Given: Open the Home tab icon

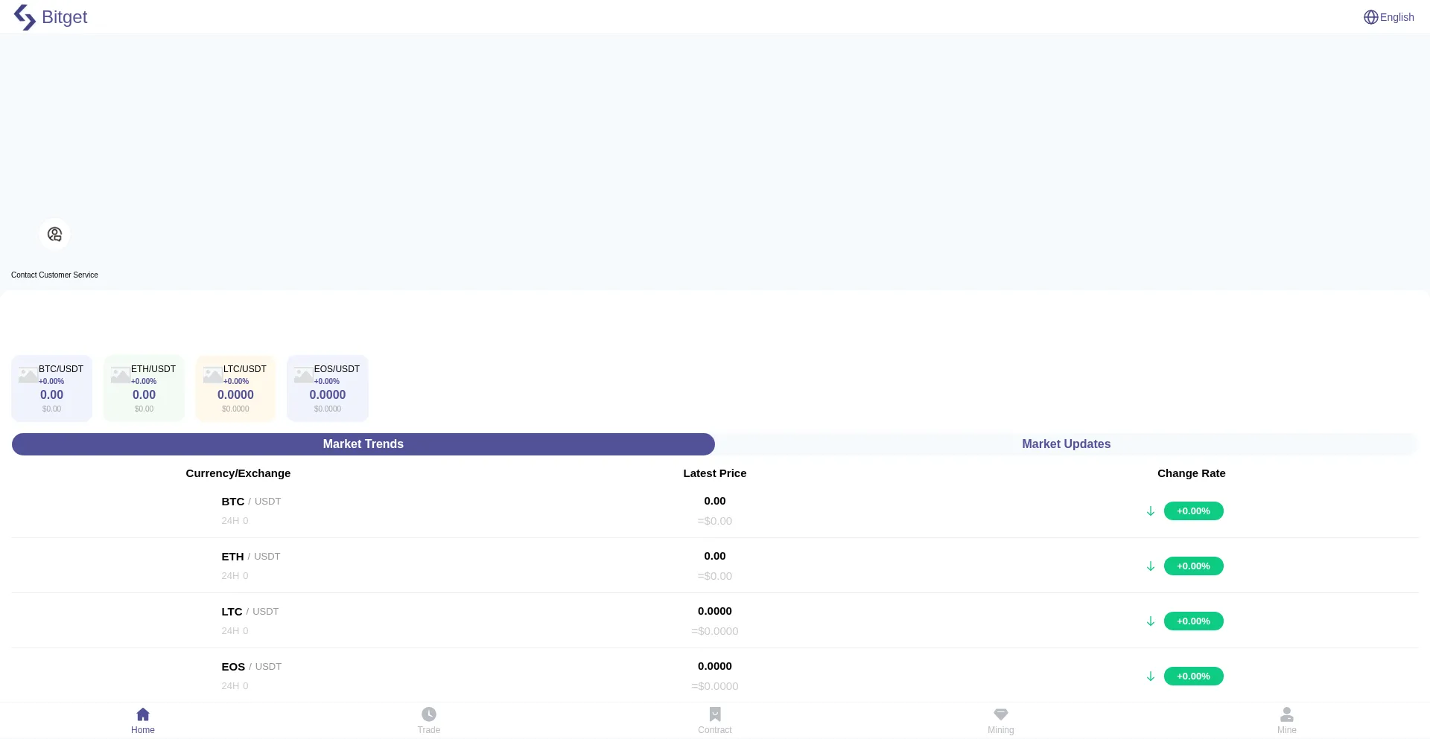Looking at the screenshot, I should (x=143, y=714).
